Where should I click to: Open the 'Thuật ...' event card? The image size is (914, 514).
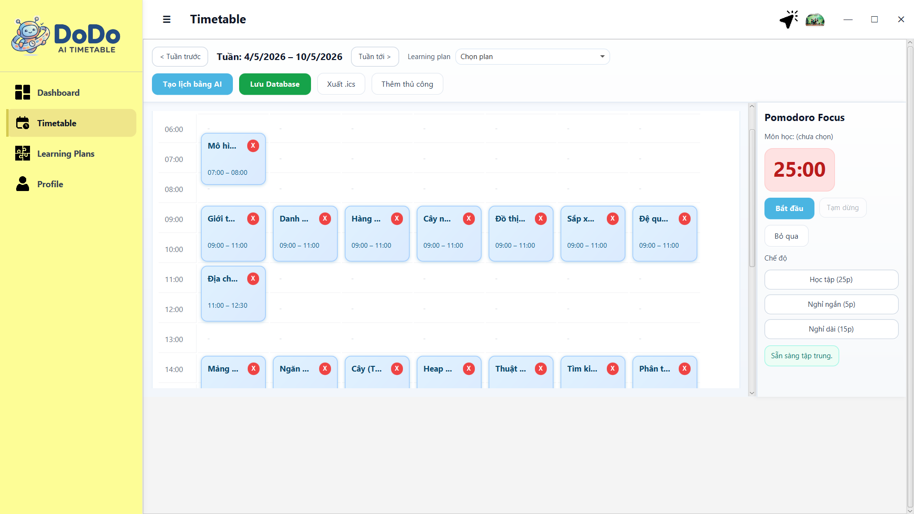point(521,372)
